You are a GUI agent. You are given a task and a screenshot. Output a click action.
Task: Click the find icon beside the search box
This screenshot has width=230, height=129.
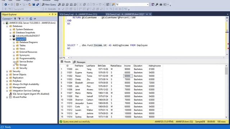113,5
